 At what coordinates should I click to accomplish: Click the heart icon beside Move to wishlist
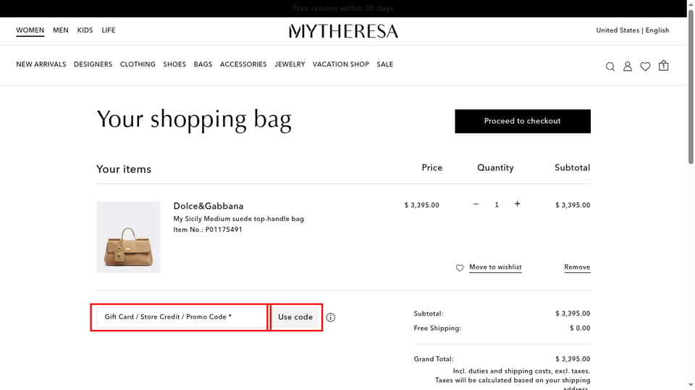tap(460, 268)
